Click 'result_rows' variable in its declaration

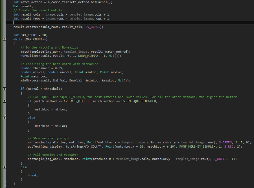pyautogui.click(x=30, y=19)
